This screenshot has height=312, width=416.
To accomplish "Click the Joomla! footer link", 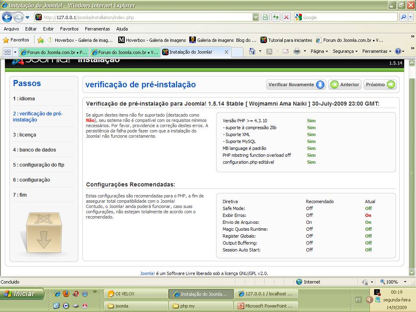I will [147, 273].
